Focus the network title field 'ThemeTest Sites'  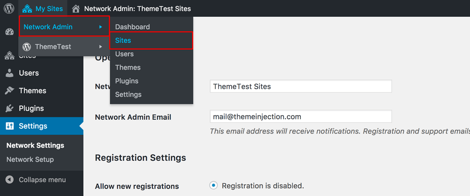pyautogui.click(x=301, y=86)
